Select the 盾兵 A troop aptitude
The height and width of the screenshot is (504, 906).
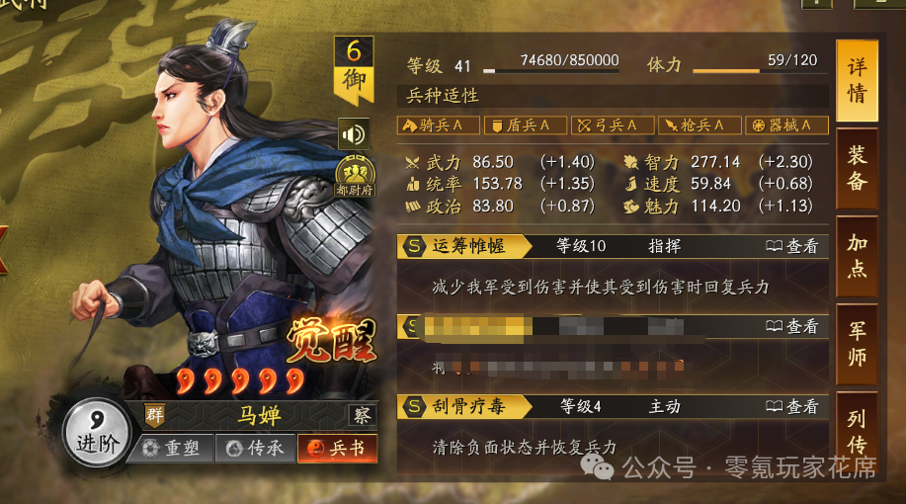click(x=526, y=126)
